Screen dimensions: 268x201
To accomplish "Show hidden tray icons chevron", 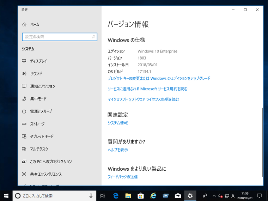I will coord(214,196).
